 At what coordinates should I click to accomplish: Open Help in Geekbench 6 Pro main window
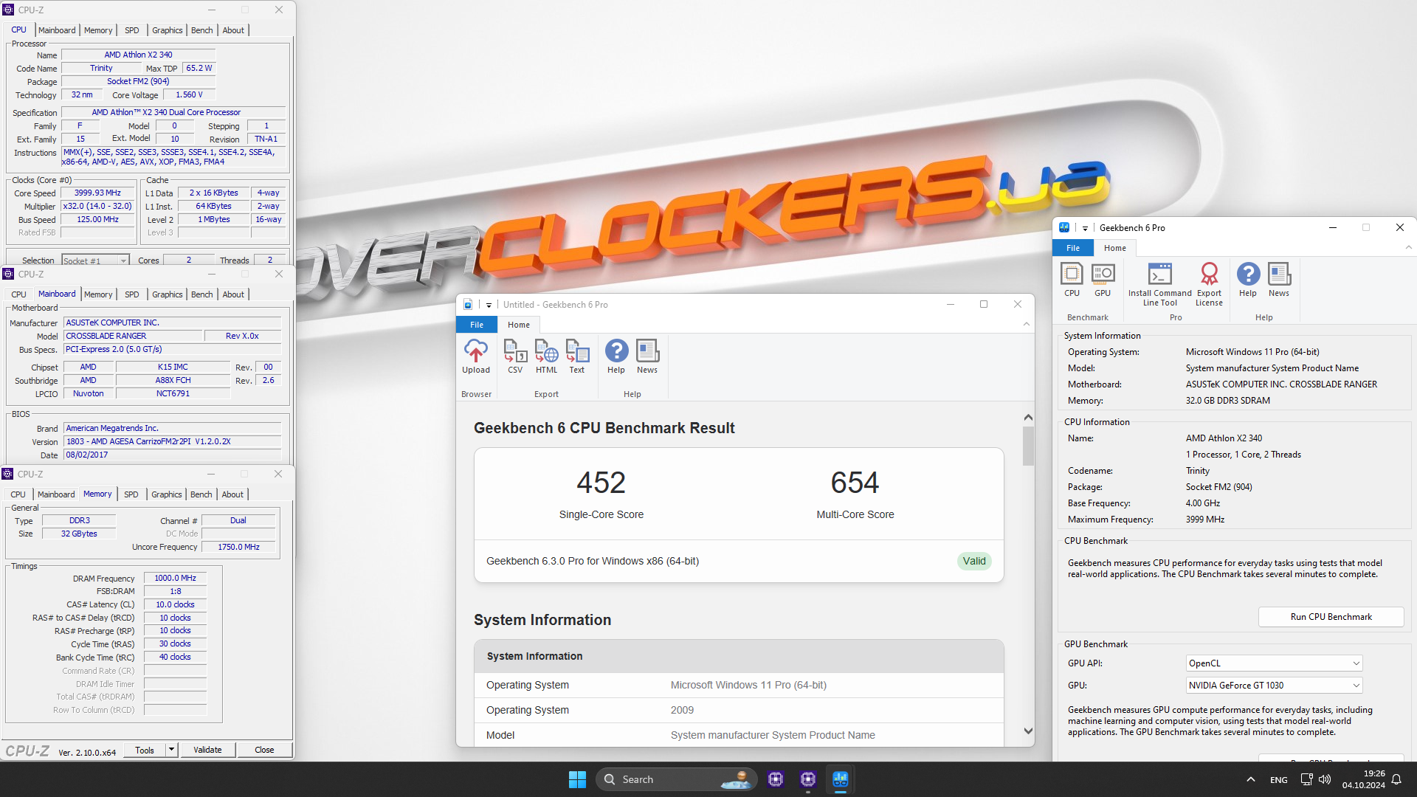[x=1248, y=280]
